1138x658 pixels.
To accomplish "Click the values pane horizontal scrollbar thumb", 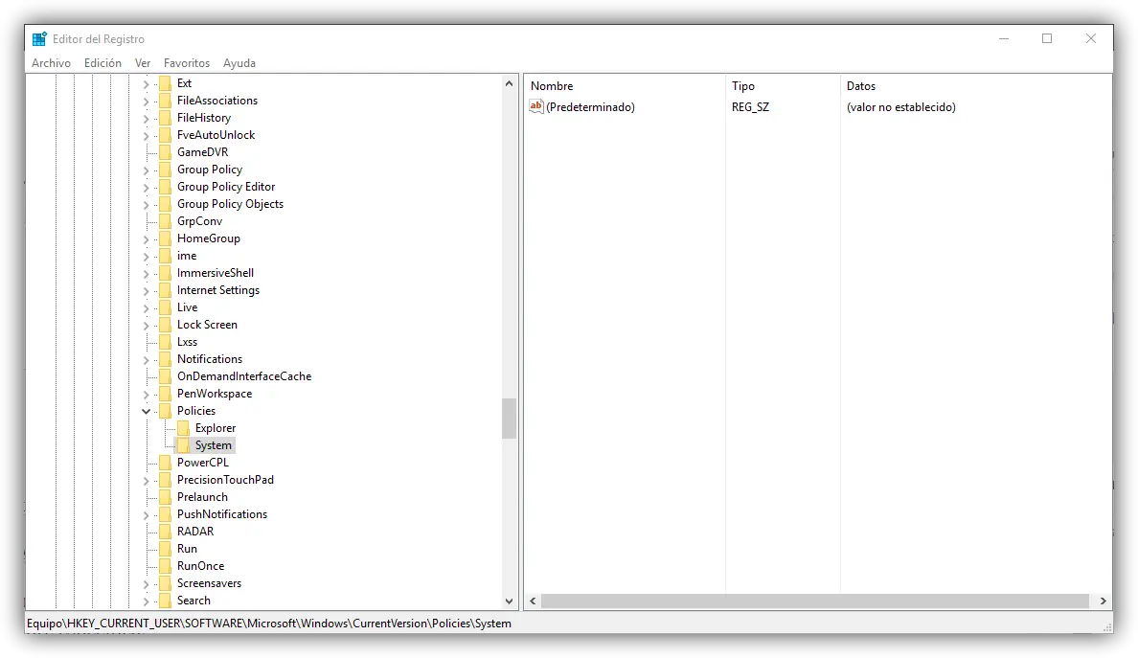I will tap(815, 601).
